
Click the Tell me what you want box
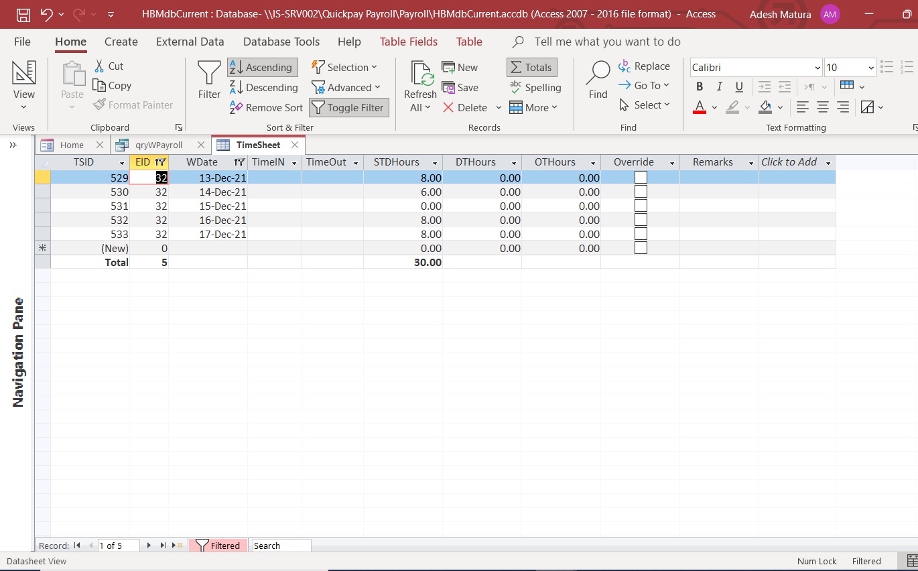click(597, 42)
